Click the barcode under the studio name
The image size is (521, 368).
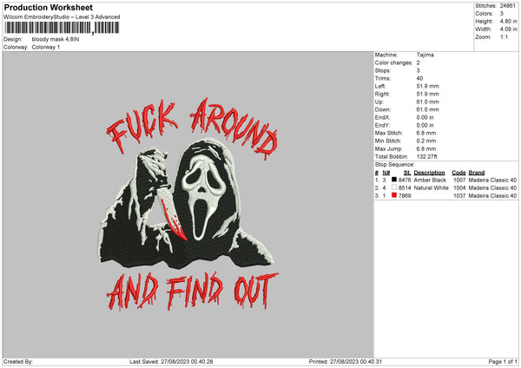(x=63, y=28)
